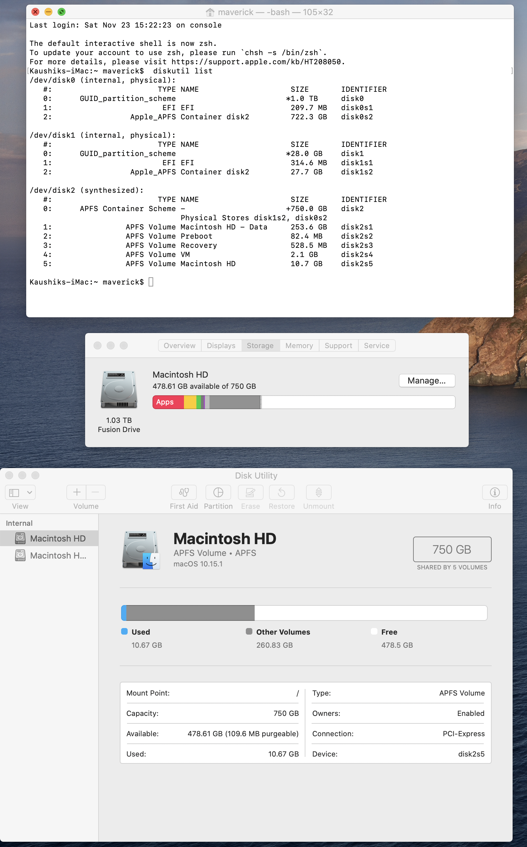This screenshot has width=527, height=847.
Task: Click the '/dev/disk2 (synthesized):' line
Action: (87, 190)
